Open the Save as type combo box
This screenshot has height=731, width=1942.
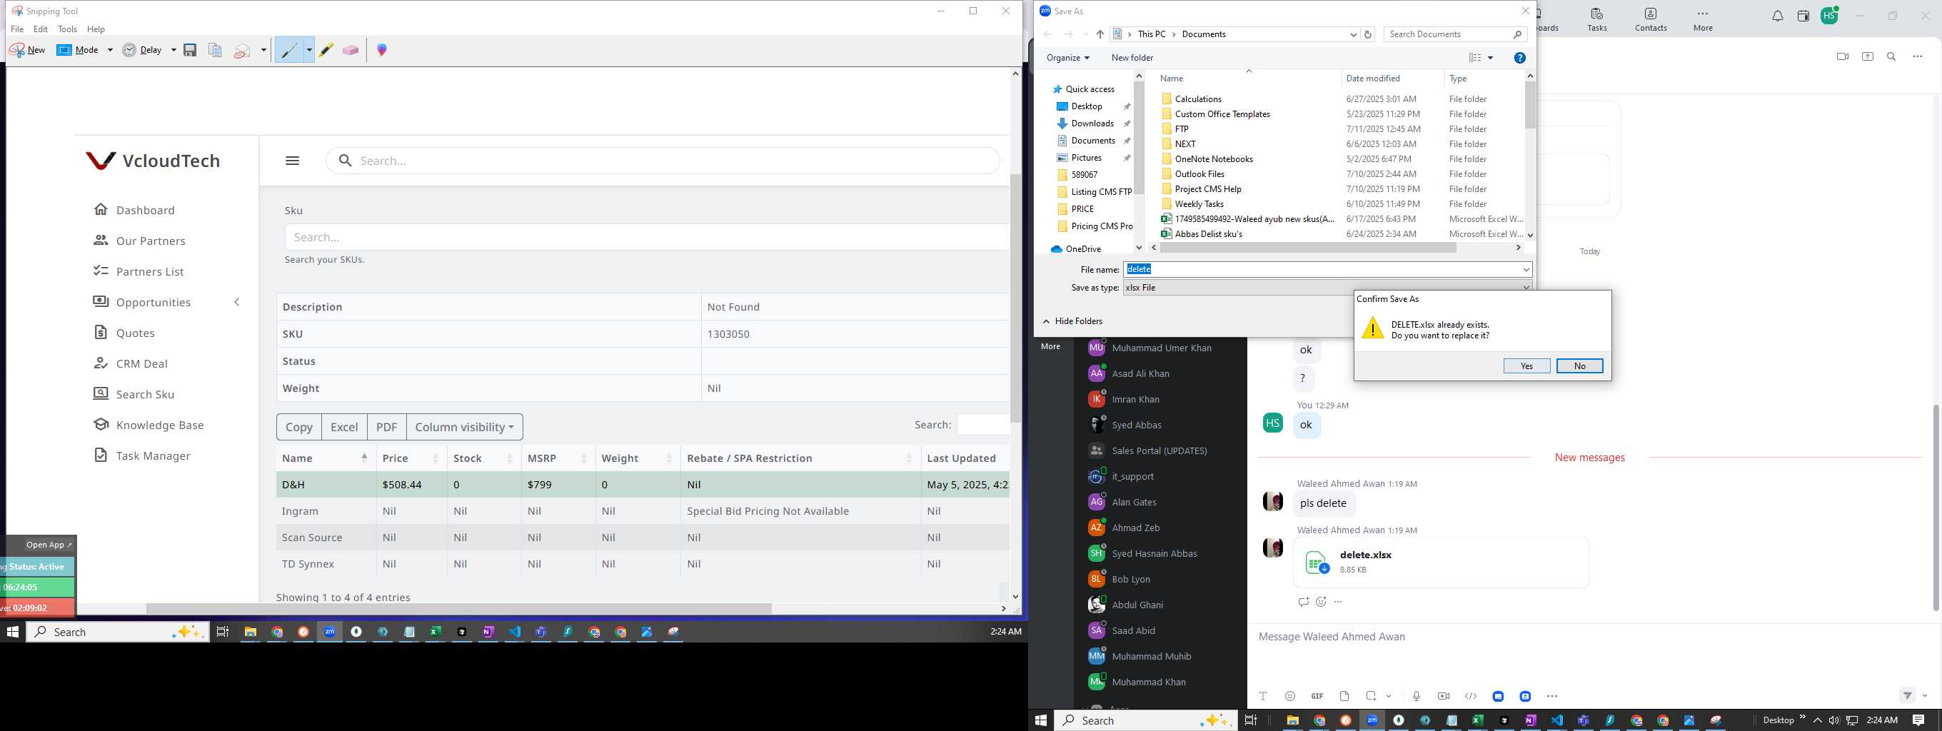tap(1327, 287)
